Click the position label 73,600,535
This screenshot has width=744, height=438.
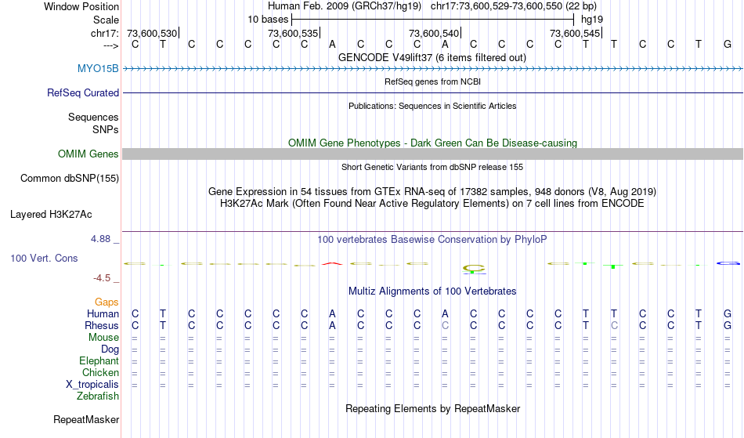coord(293,33)
